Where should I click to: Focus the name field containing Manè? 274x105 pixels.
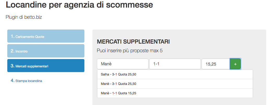(x=122, y=64)
